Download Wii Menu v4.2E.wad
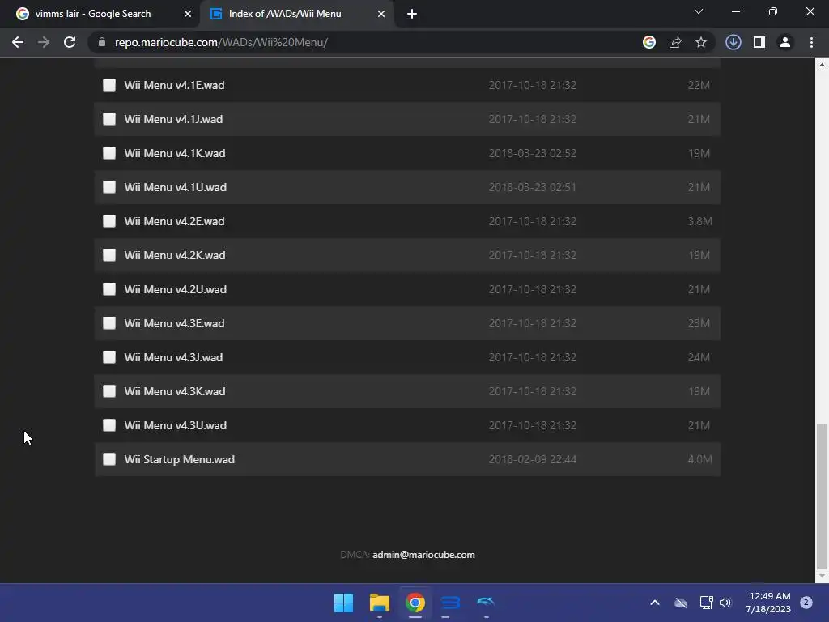The image size is (829, 622). (175, 221)
